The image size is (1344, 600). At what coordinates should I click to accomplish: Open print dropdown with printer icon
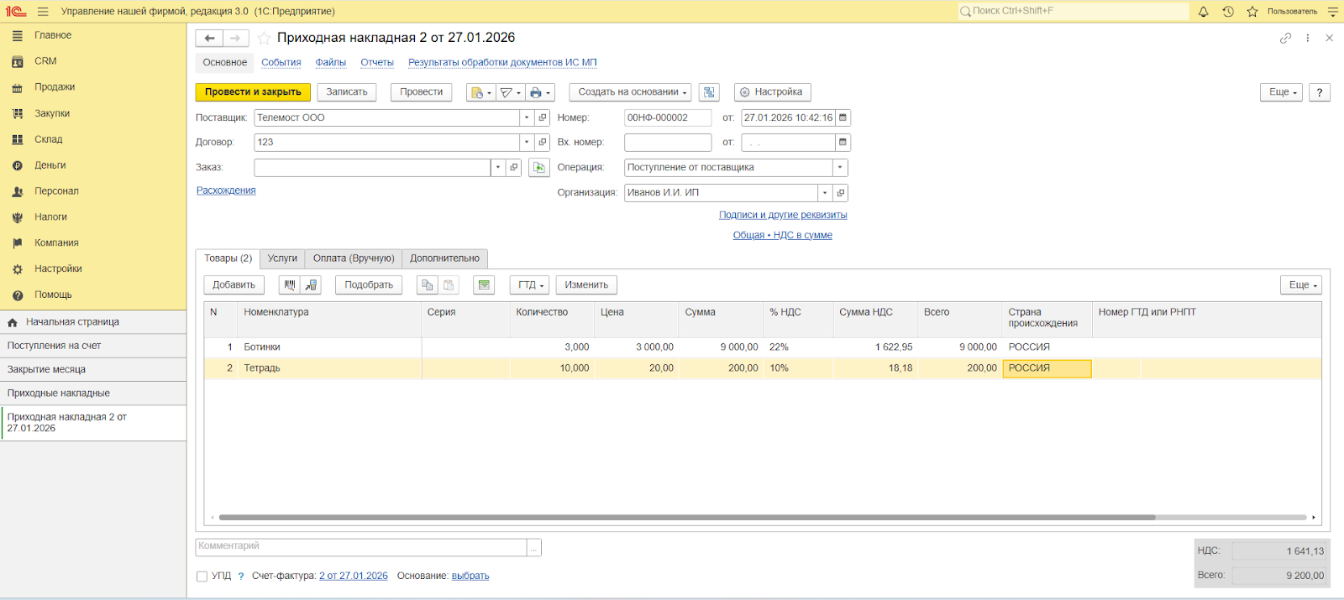(x=540, y=92)
